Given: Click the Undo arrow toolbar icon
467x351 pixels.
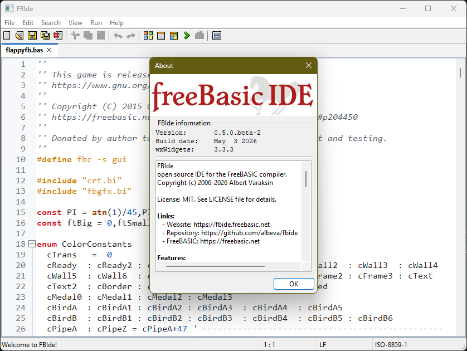Looking at the screenshot, I should pos(118,36).
